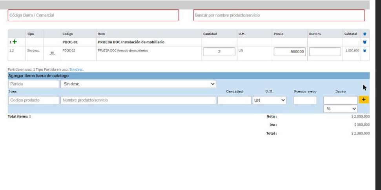Open the % discount type dropdown

tap(340, 109)
